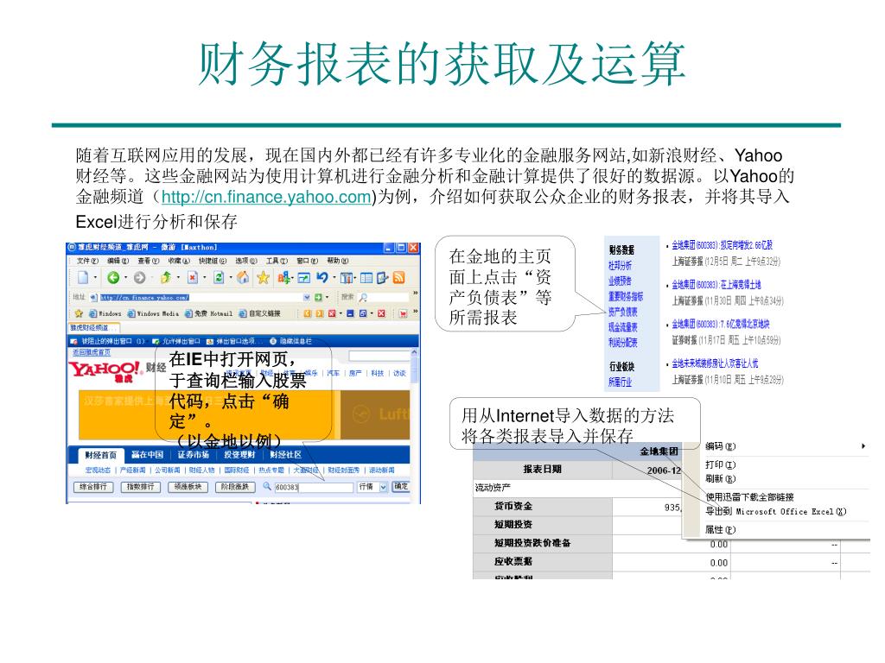Screen dimensions: 885x663
Task: Click 金地集团 拟定向增发2.66亿股 news headline
Action: pyautogui.click(x=722, y=245)
